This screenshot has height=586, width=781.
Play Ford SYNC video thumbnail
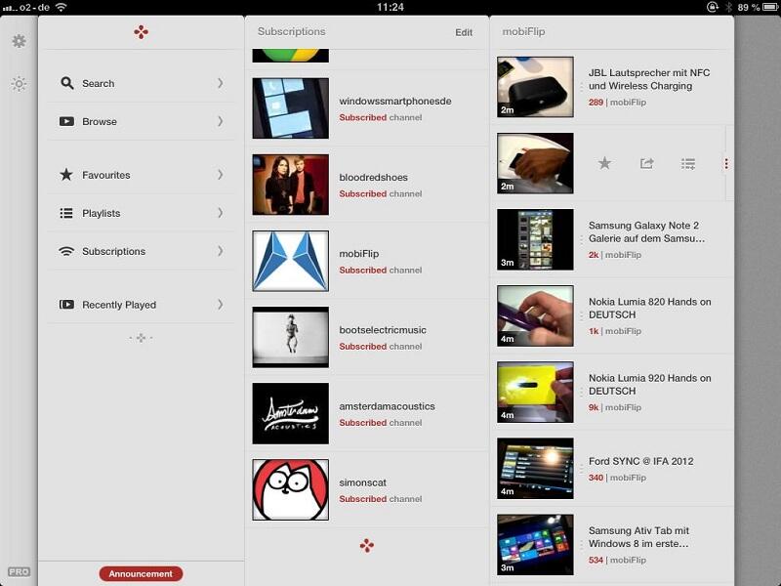[x=535, y=468]
